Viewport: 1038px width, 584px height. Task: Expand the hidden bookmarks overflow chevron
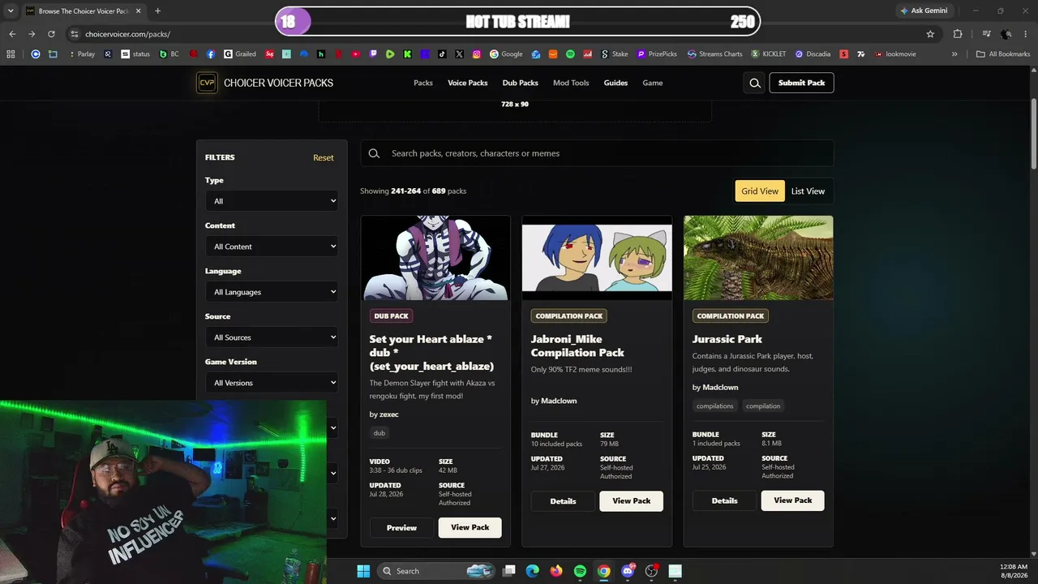click(x=954, y=54)
